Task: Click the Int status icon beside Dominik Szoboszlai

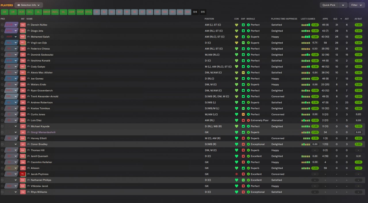Action: point(23,55)
